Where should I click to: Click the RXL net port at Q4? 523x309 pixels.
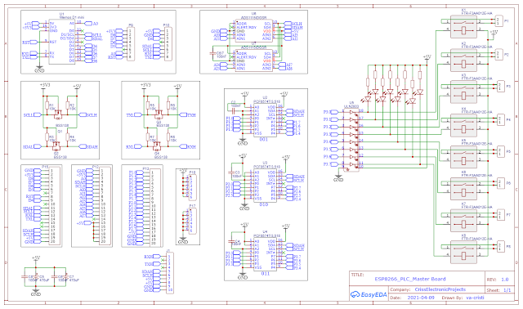[134, 146]
